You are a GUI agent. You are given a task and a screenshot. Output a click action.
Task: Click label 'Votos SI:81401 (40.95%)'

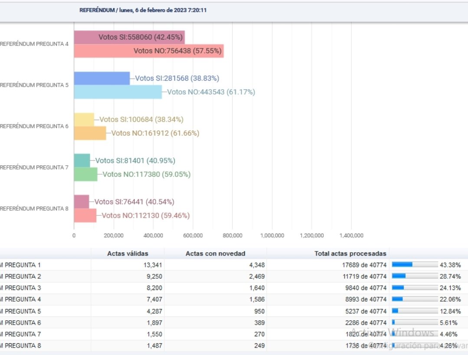point(135,160)
